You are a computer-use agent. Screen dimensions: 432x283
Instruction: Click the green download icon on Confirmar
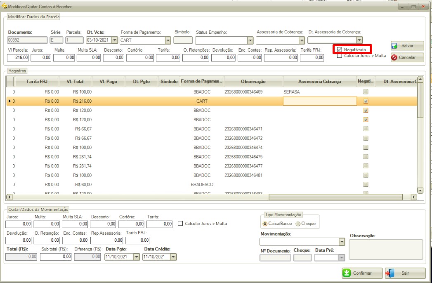(x=346, y=273)
